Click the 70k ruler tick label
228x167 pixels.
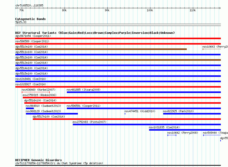pos(22,11)
